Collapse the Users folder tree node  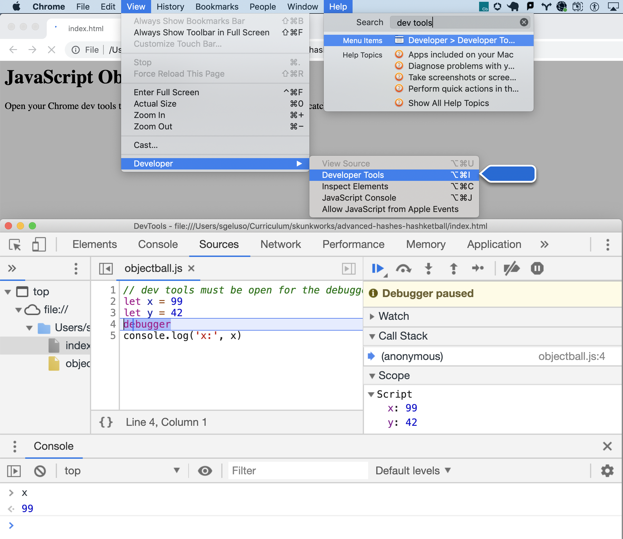coord(29,328)
